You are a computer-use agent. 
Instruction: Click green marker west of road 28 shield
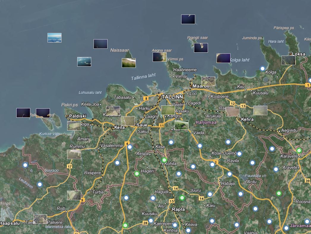point(125,225)
